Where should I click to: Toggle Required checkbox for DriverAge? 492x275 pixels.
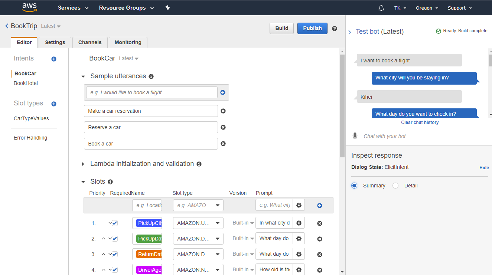coord(115,270)
